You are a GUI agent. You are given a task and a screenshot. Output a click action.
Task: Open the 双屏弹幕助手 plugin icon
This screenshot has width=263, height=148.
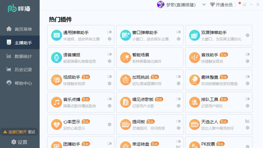click(x=194, y=35)
